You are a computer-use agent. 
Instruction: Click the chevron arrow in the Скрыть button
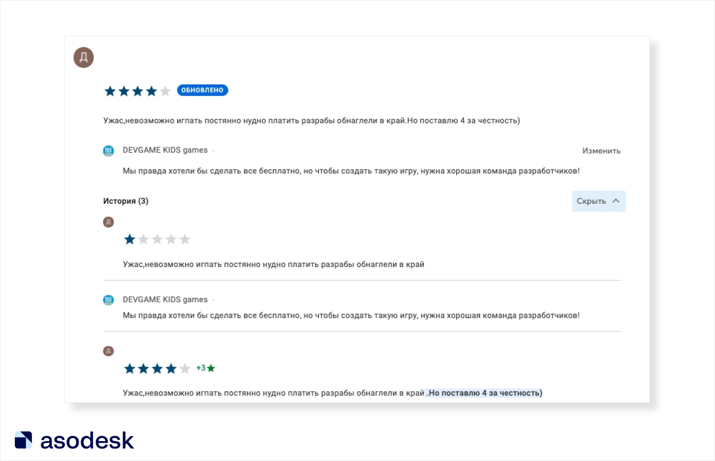coord(616,201)
